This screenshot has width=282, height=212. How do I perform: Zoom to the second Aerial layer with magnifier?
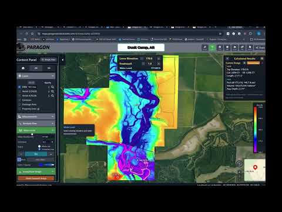click(x=52, y=96)
